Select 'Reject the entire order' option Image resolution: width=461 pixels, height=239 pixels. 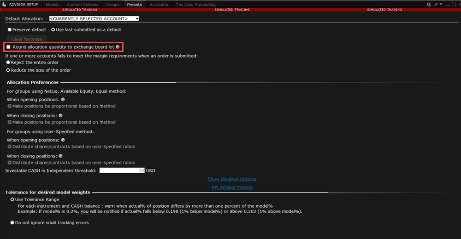8,63
